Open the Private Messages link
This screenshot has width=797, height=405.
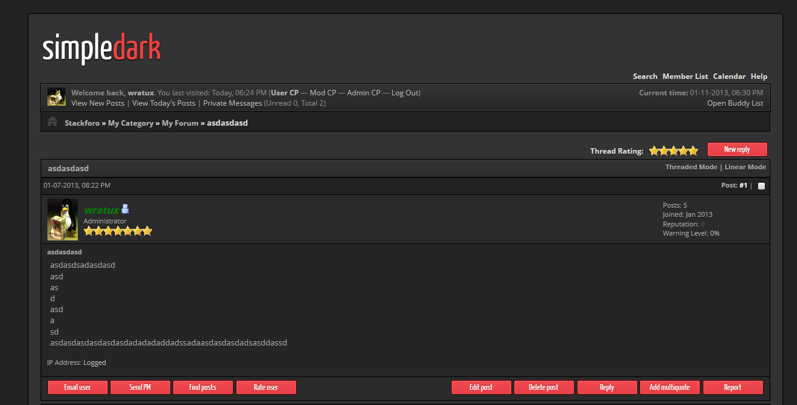coord(232,103)
